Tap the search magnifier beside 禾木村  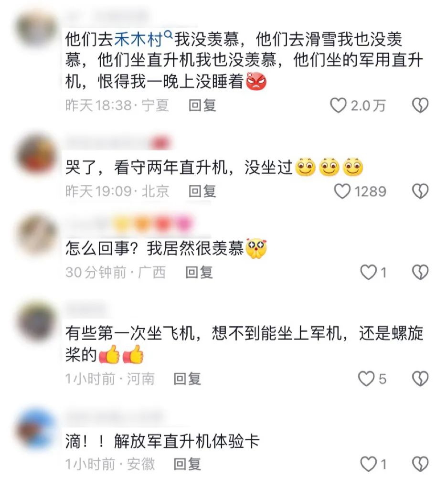click(168, 35)
